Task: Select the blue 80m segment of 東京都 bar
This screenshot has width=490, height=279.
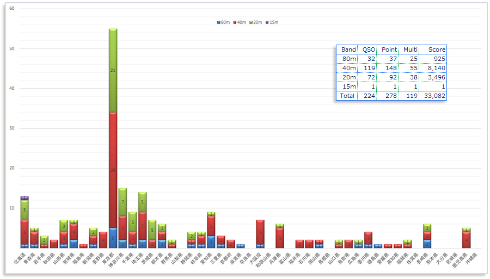Action: tap(113, 238)
